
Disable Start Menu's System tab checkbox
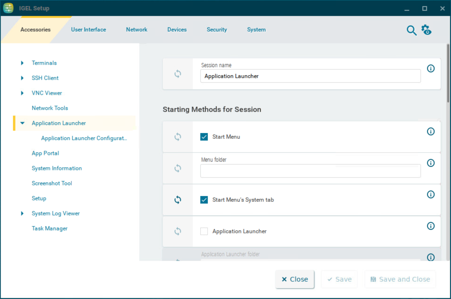click(x=204, y=200)
